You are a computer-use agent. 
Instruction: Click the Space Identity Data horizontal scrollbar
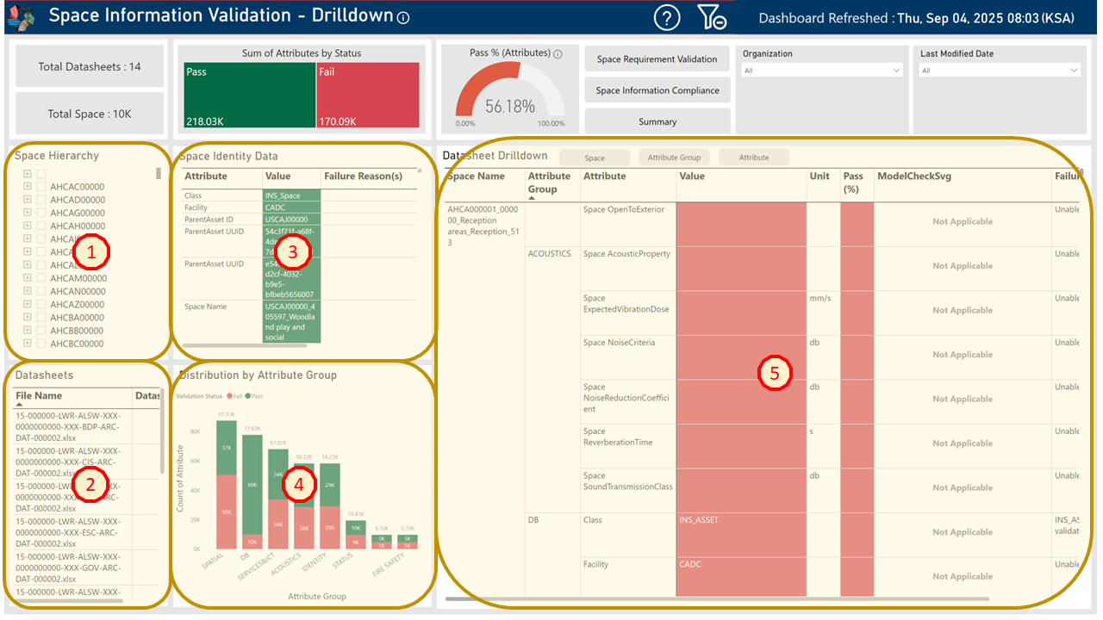tap(244, 345)
